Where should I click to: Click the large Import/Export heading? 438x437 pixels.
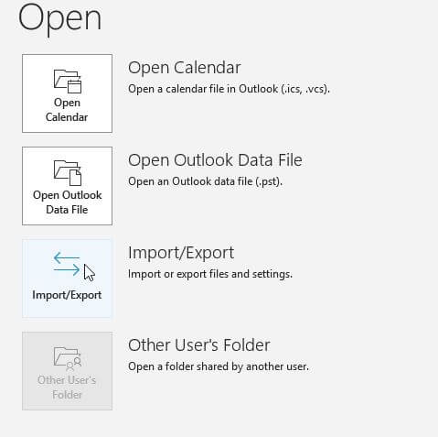pyautogui.click(x=181, y=253)
